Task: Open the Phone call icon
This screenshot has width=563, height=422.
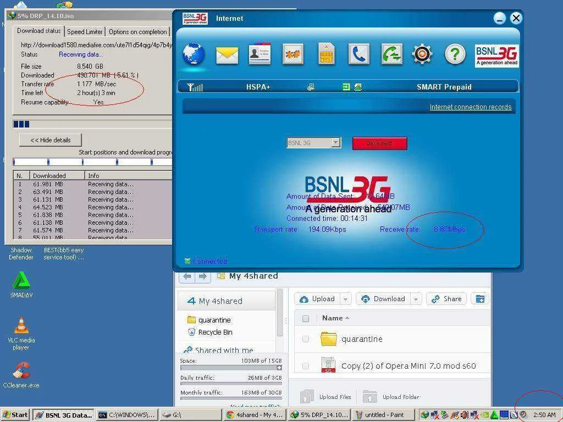Action: [x=358, y=54]
